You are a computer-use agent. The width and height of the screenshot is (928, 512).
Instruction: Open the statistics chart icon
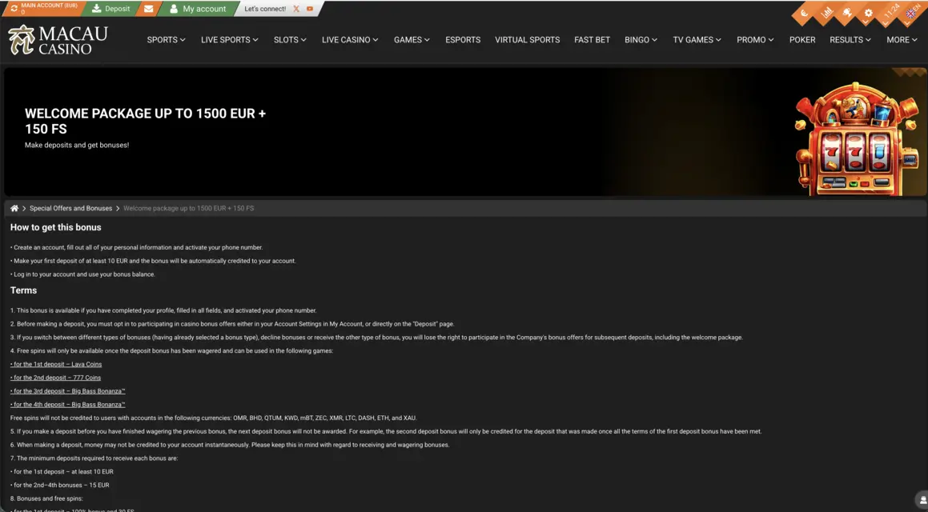(x=827, y=12)
